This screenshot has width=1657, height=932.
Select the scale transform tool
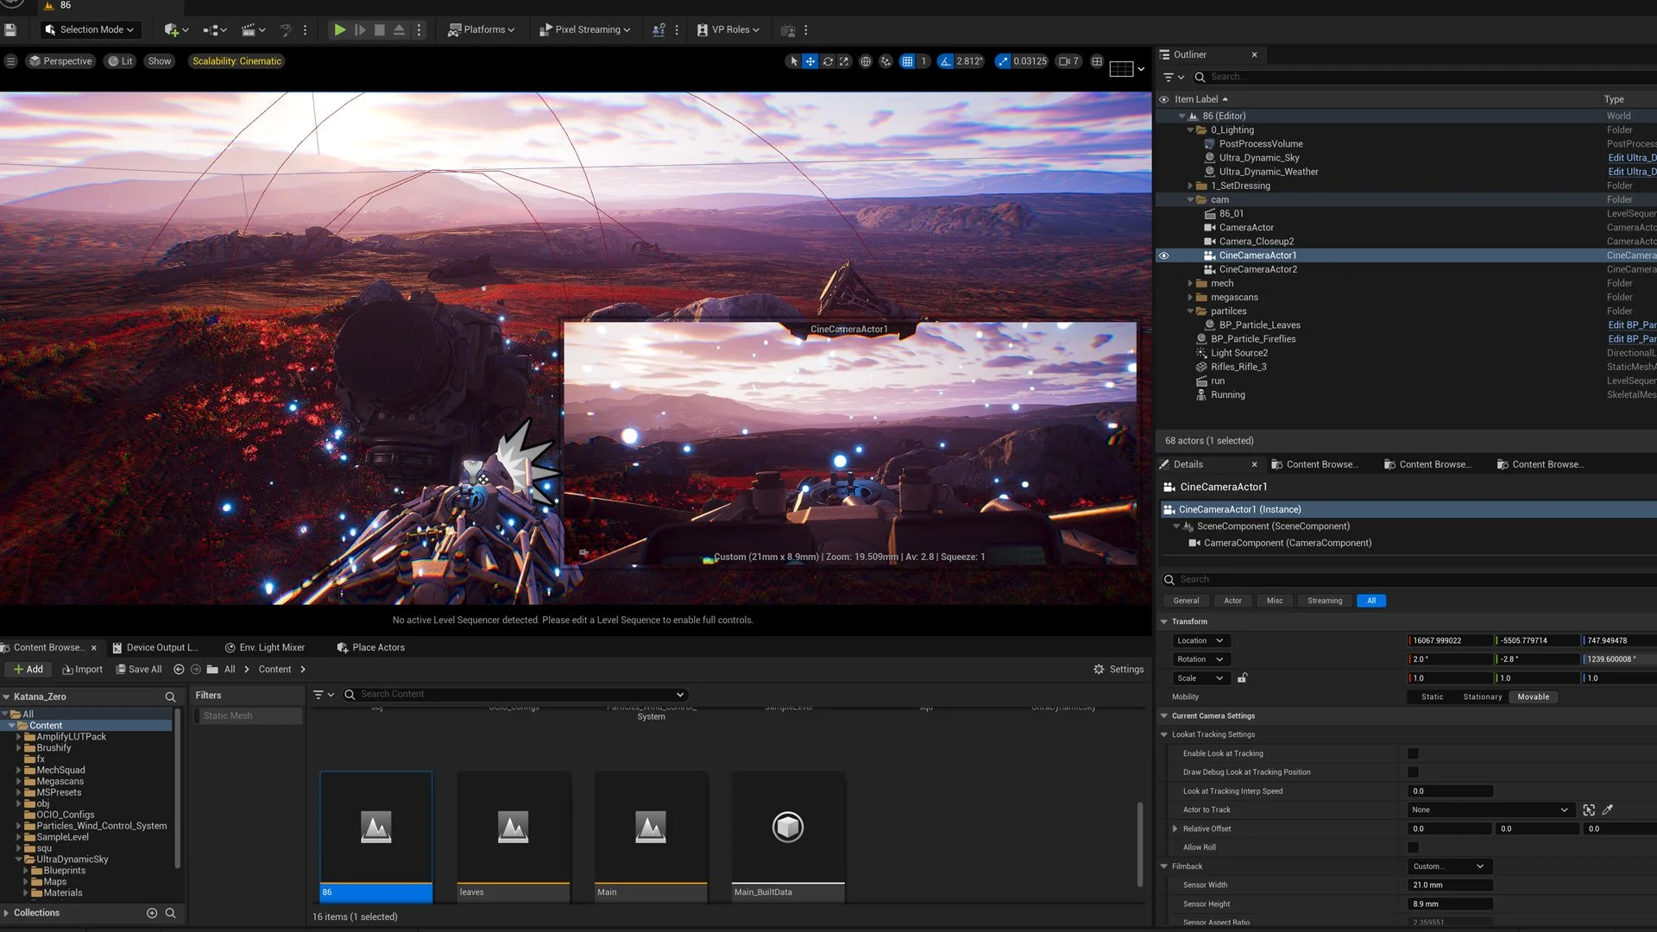pyautogui.click(x=844, y=61)
